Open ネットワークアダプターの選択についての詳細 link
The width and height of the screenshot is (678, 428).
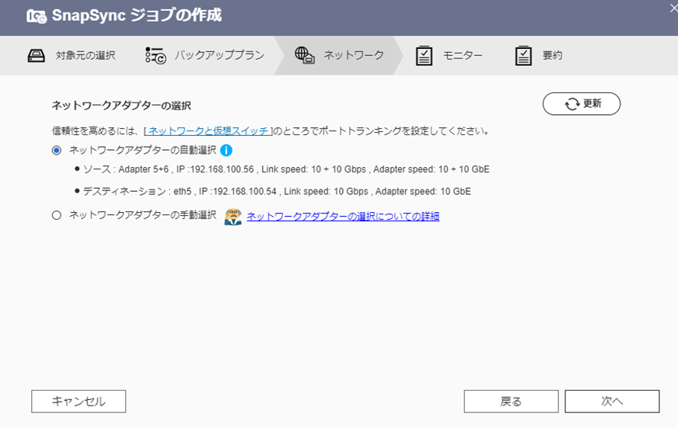343,217
